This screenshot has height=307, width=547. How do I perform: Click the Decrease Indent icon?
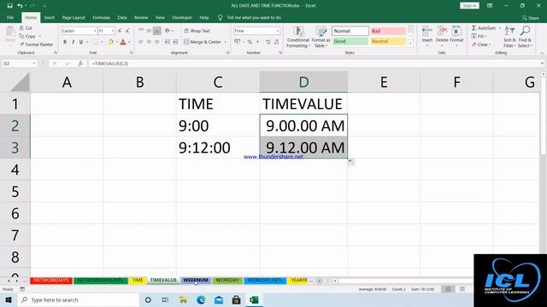tap(168, 42)
